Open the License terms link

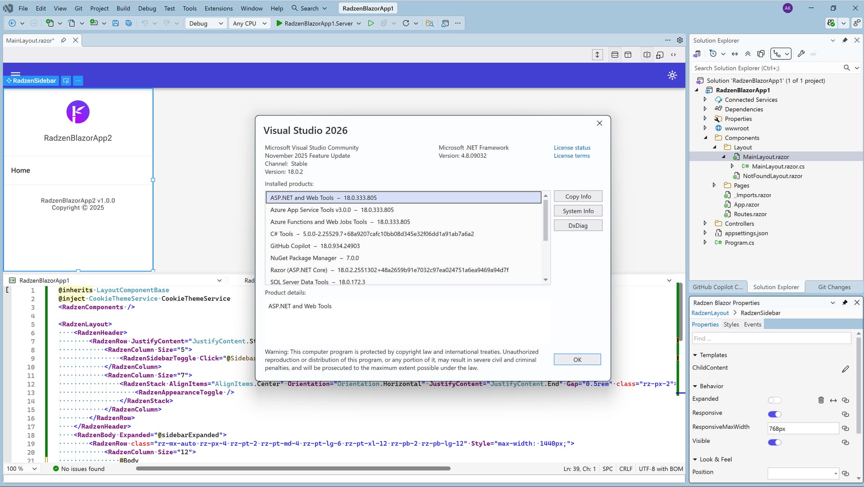(571, 156)
